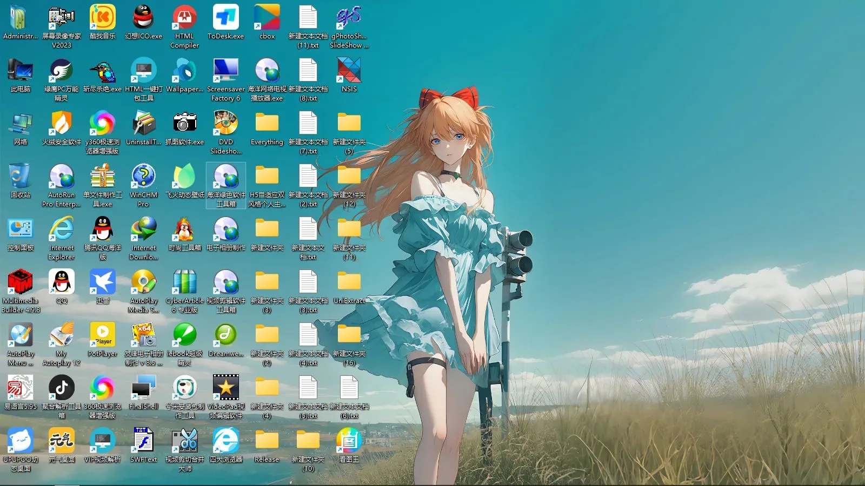Select the 新建文本文档 (11).txt file

308,17
